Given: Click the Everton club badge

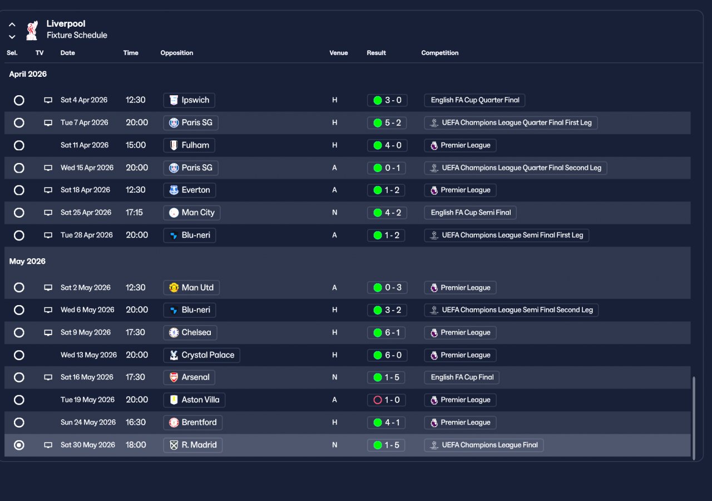Looking at the screenshot, I should [174, 190].
